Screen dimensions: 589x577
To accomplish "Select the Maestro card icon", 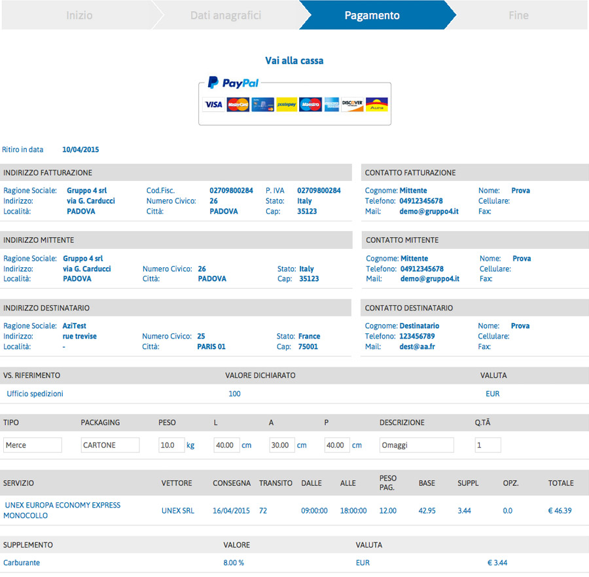I will click(310, 105).
